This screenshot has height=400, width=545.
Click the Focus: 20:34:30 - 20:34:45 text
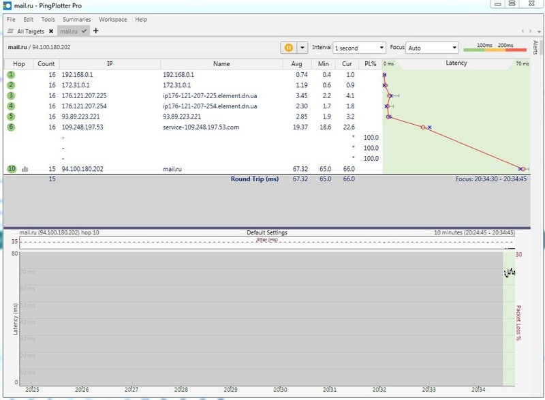pos(490,179)
